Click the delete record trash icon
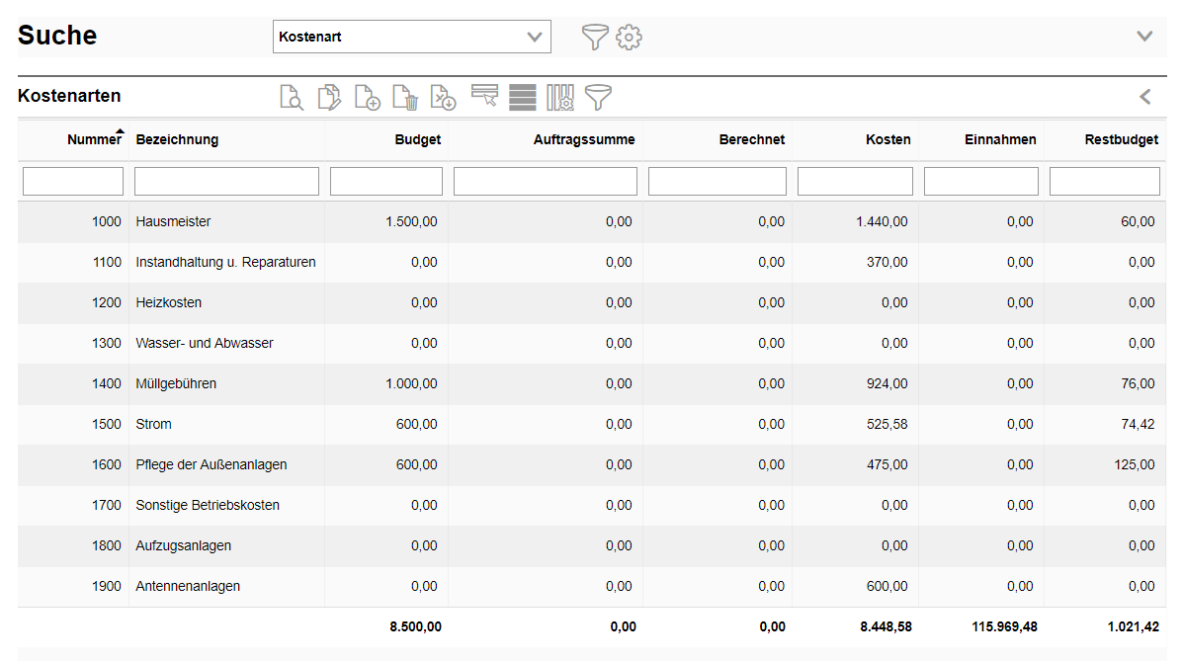This screenshot has height=661, width=1183. point(405,97)
